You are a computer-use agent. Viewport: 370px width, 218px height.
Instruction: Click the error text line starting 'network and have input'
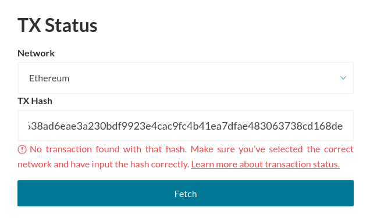click(x=104, y=165)
